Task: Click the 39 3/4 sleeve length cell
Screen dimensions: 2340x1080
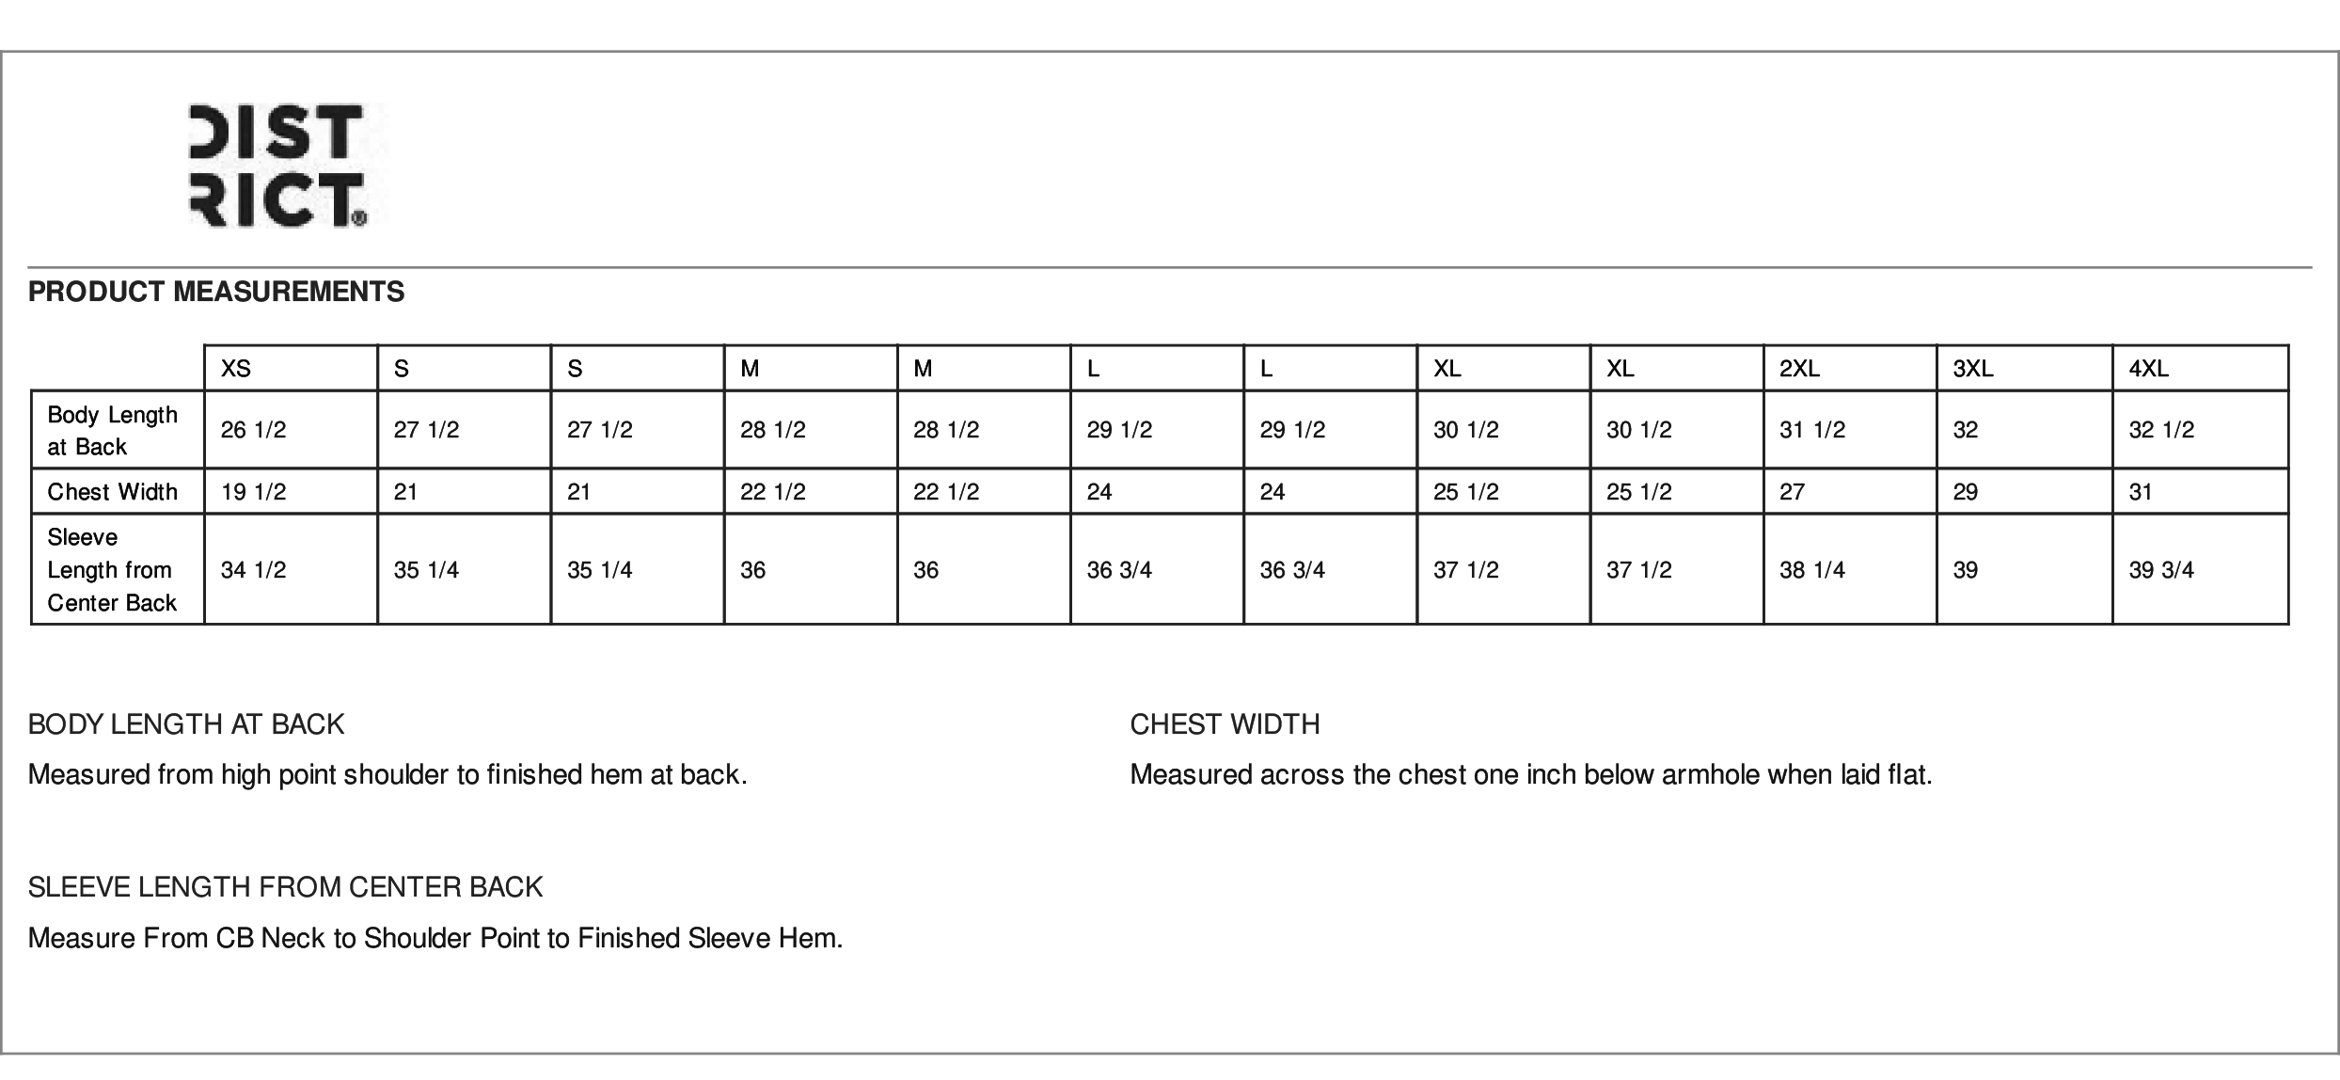Action: [x=2201, y=569]
